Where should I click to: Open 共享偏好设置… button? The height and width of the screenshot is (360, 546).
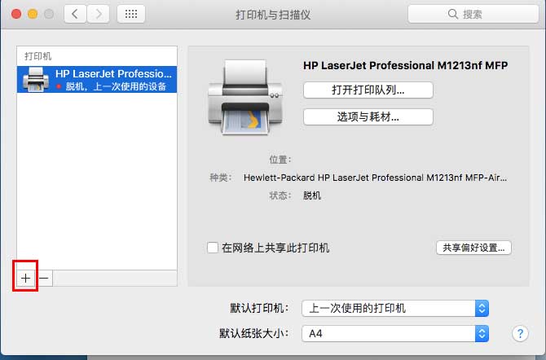(473, 248)
